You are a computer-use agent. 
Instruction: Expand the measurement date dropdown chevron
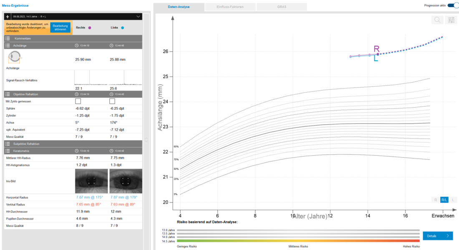(139, 16)
